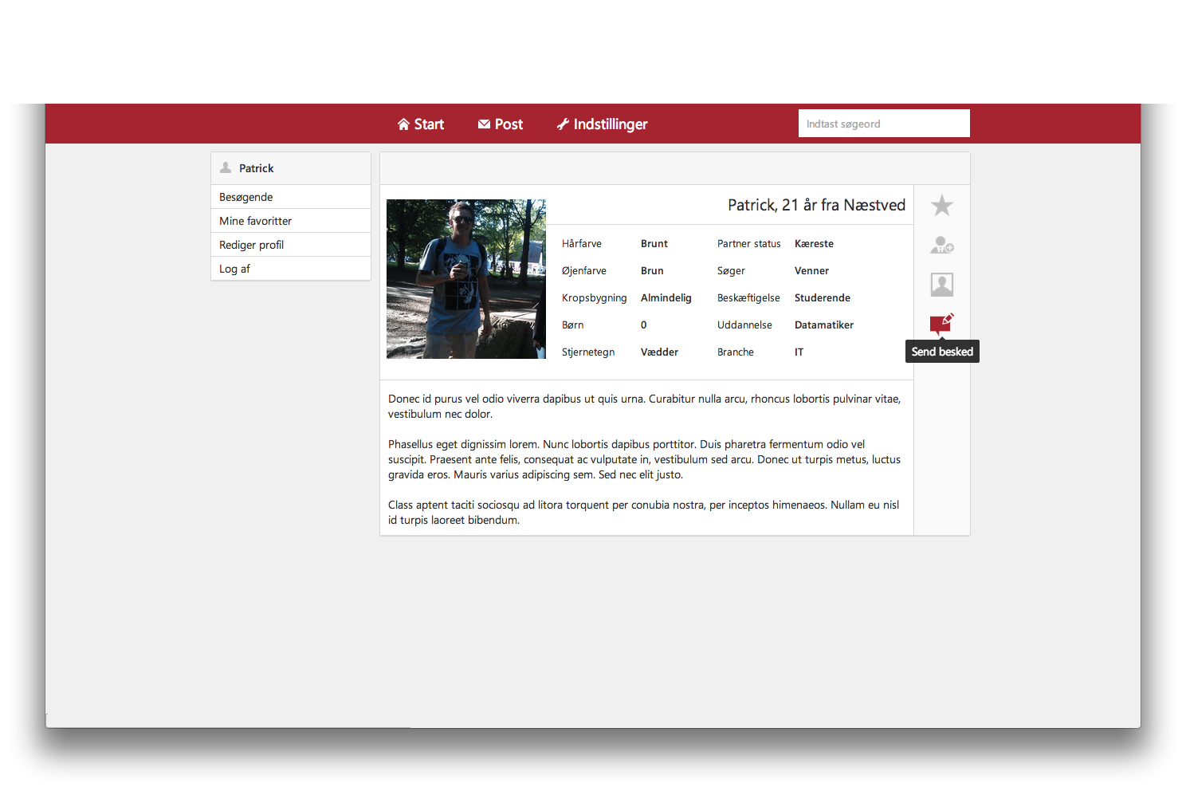Click the 'Branche' label

736,352
